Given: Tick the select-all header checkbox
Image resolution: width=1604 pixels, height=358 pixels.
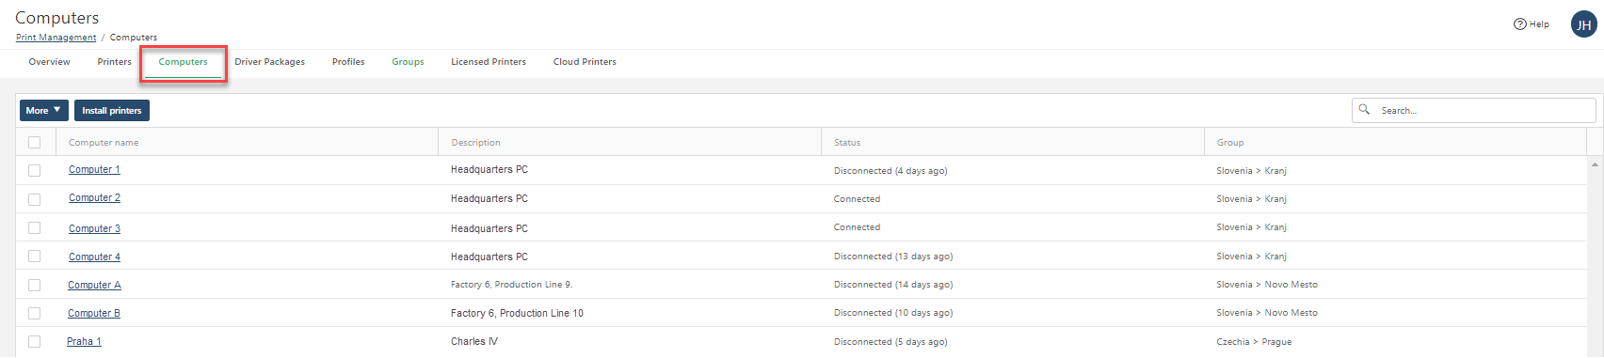Looking at the screenshot, I should tap(35, 143).
